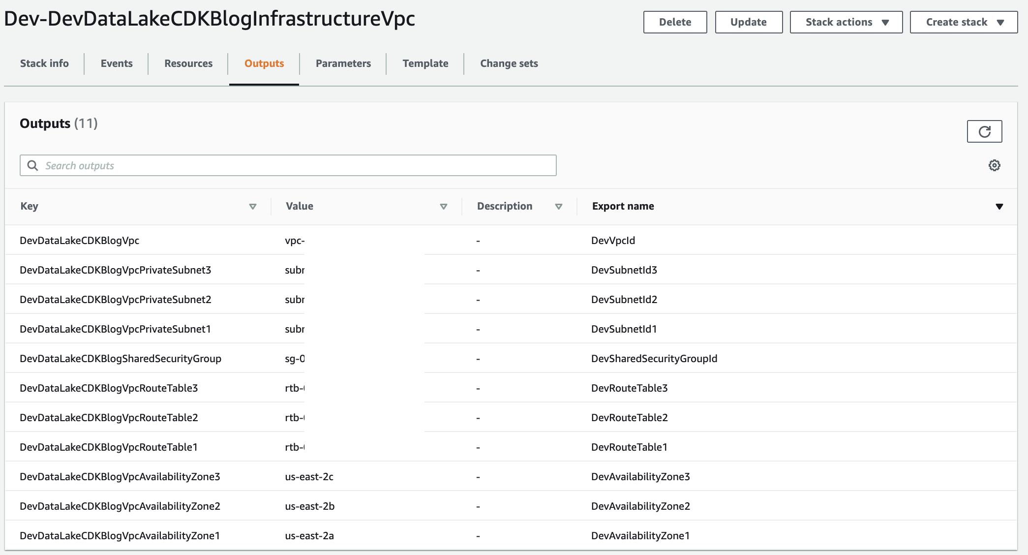
Task: Sort by Description column arrow
Action: (559, 206)
